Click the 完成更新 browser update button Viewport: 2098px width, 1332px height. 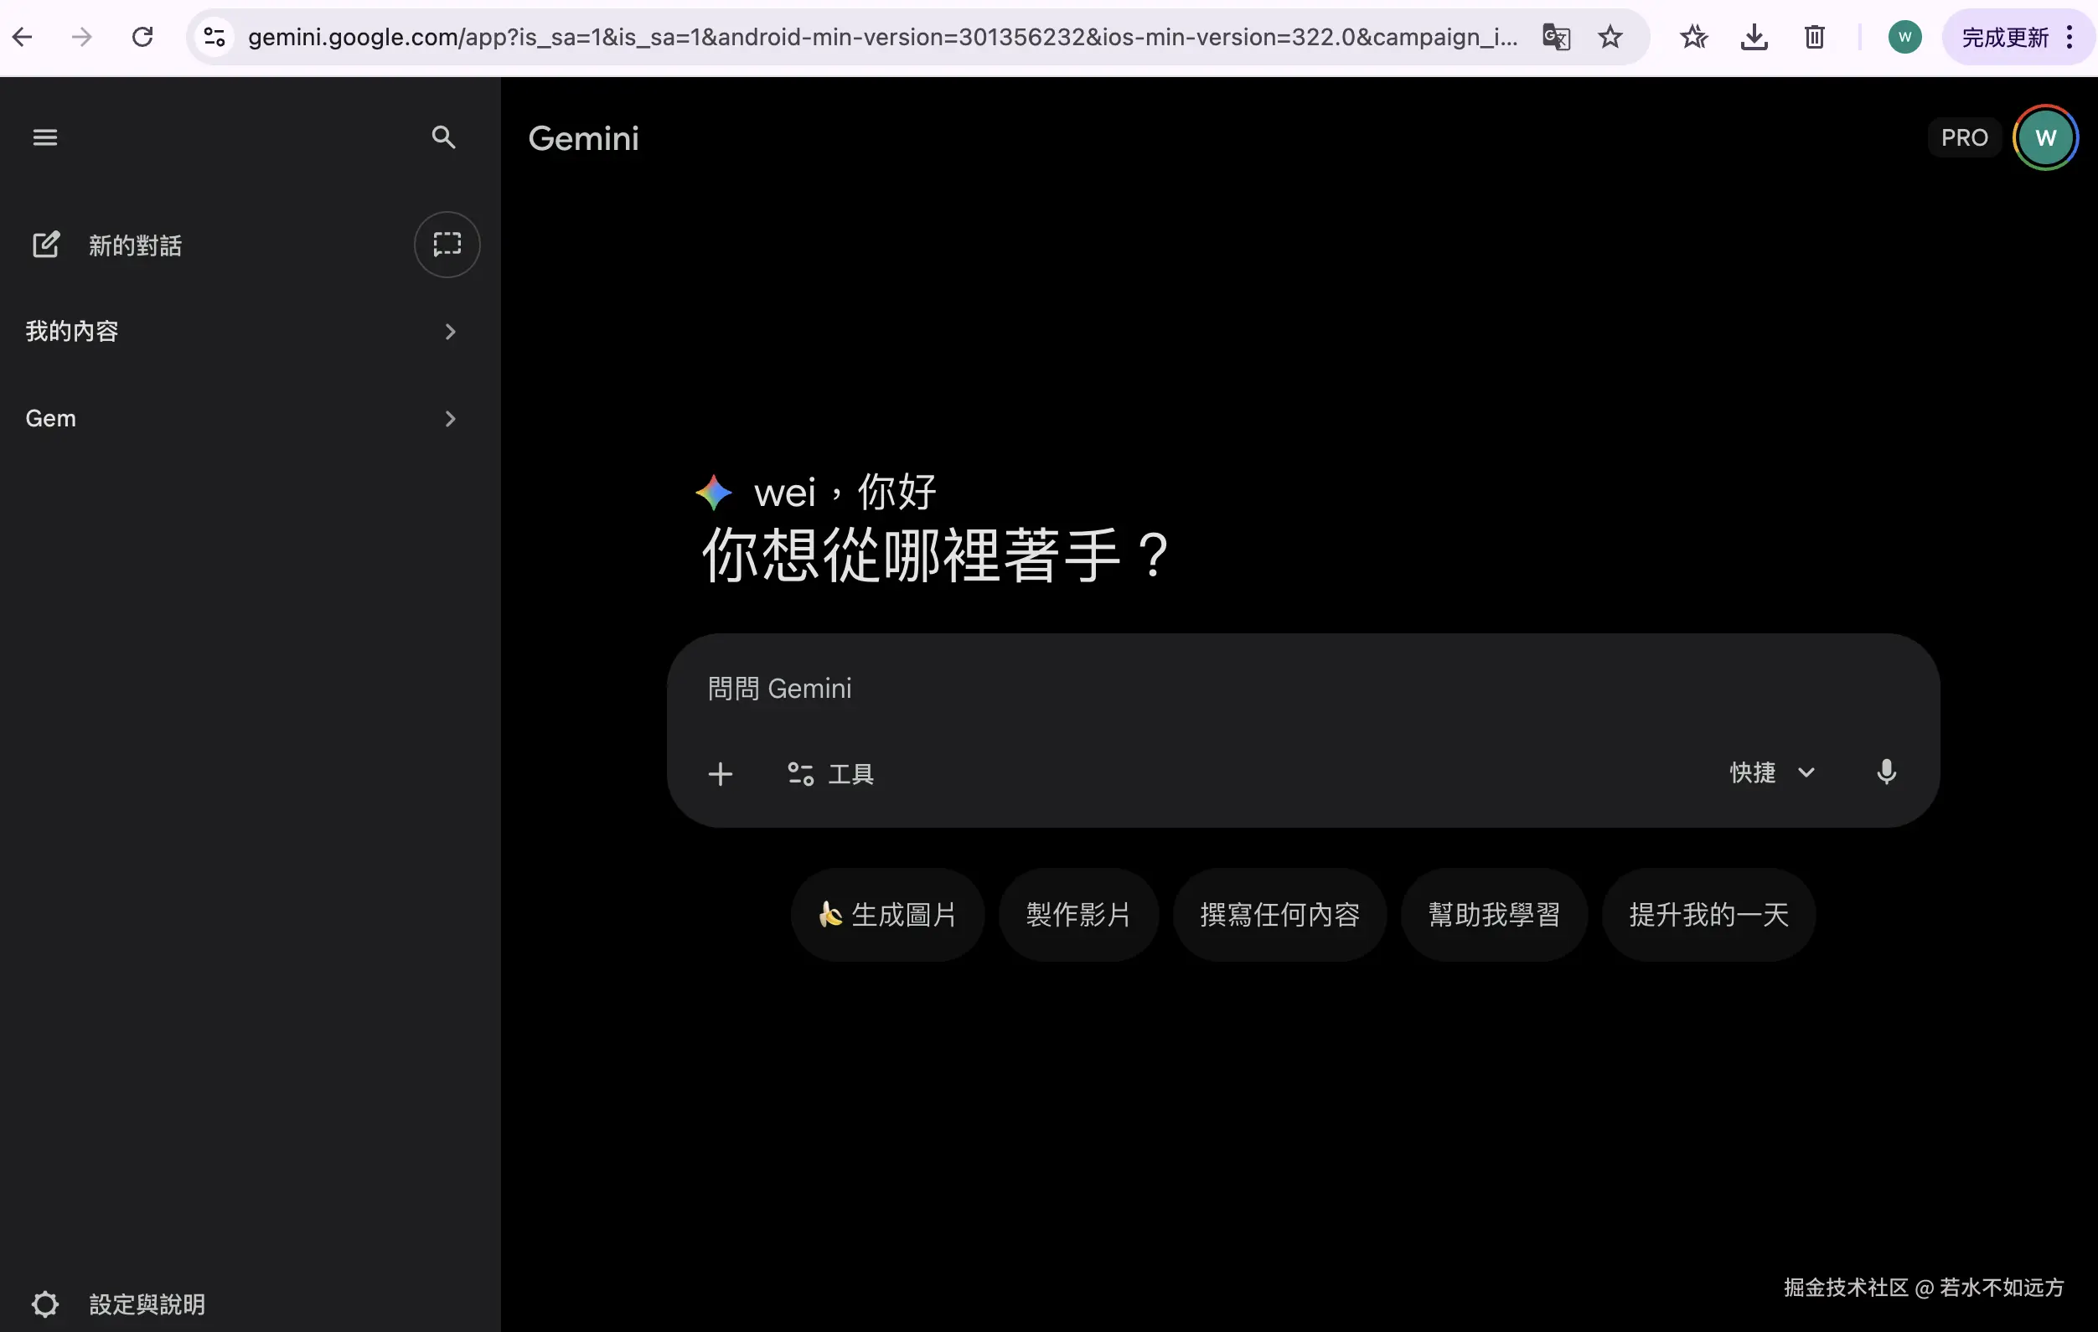pos(2004,38)
